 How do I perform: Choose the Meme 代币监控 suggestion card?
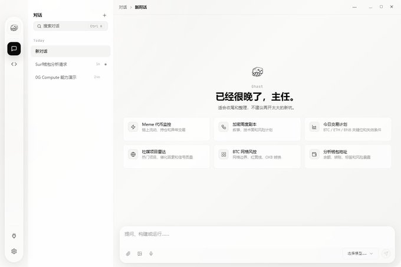point(166,129)
